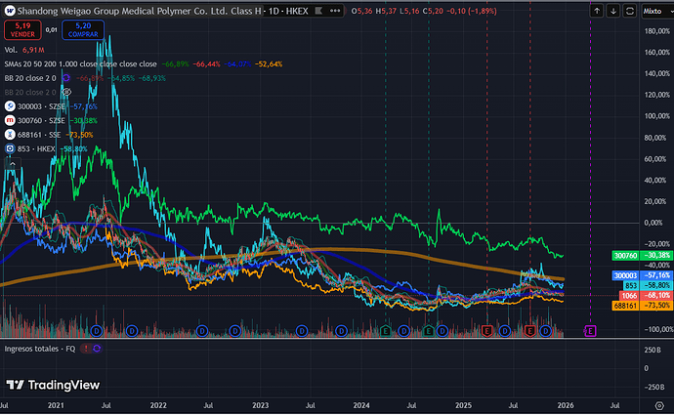674x415 pixels.
Task: Click the D dividend marker just before Jul 2022
Action: point(202,331)
